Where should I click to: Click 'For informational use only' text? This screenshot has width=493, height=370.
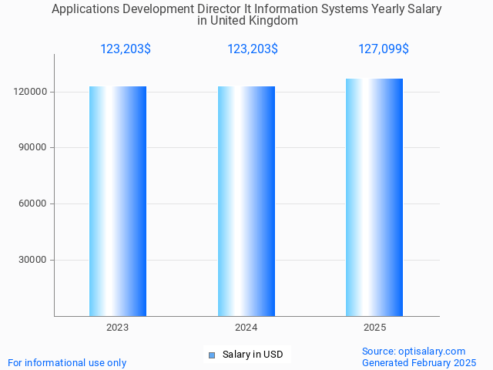coord(67,362)
